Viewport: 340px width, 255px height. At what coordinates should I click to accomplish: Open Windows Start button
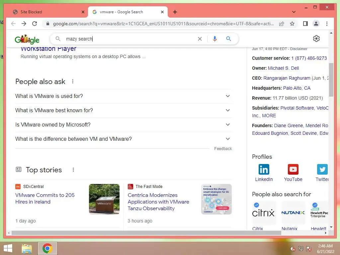pyautogui.click(x=8, y=248)
